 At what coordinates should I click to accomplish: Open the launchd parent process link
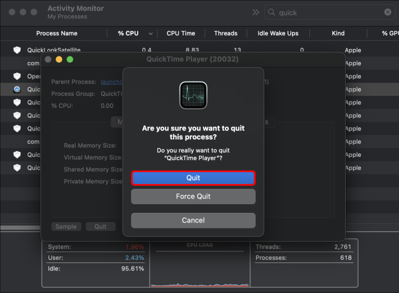(x=112, y=82)
